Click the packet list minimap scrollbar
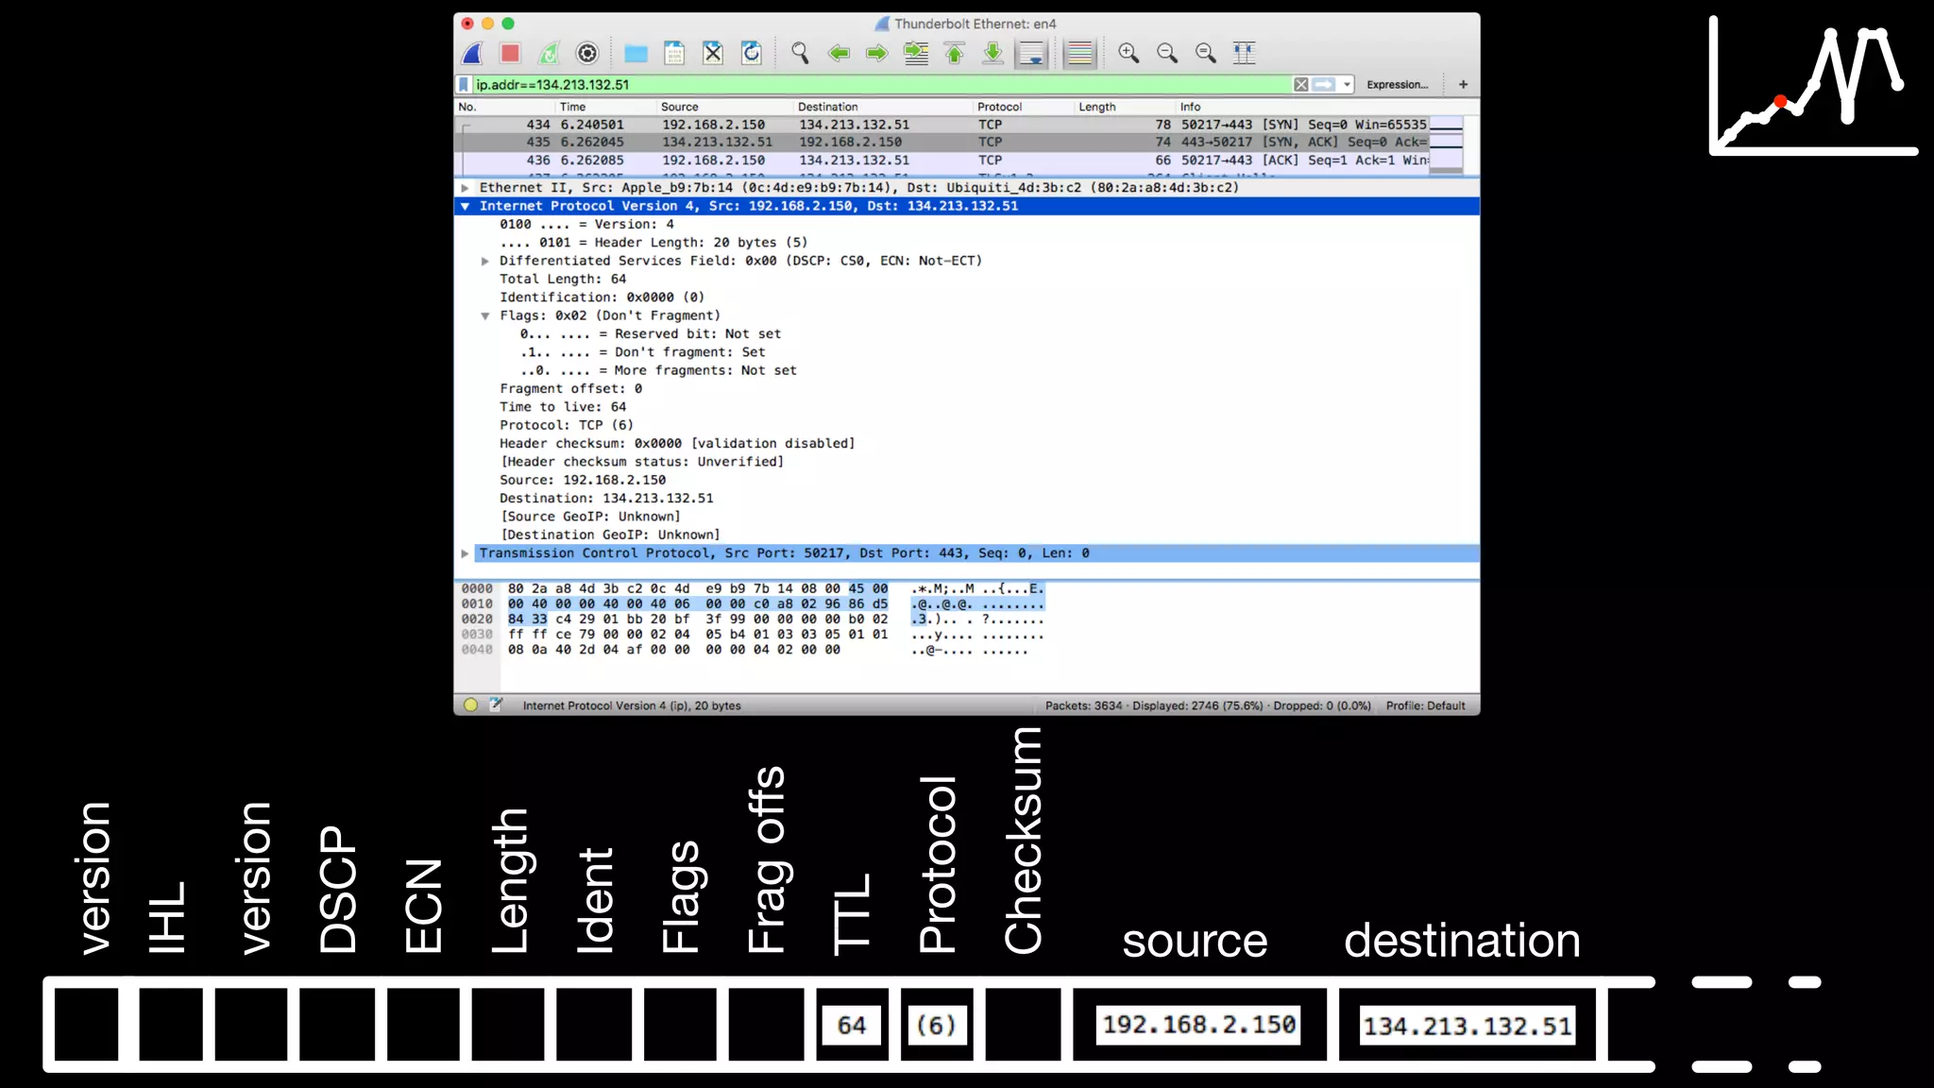Image resolution: width=1934 pixels, height=1088 pixels. pos(1446,144)
